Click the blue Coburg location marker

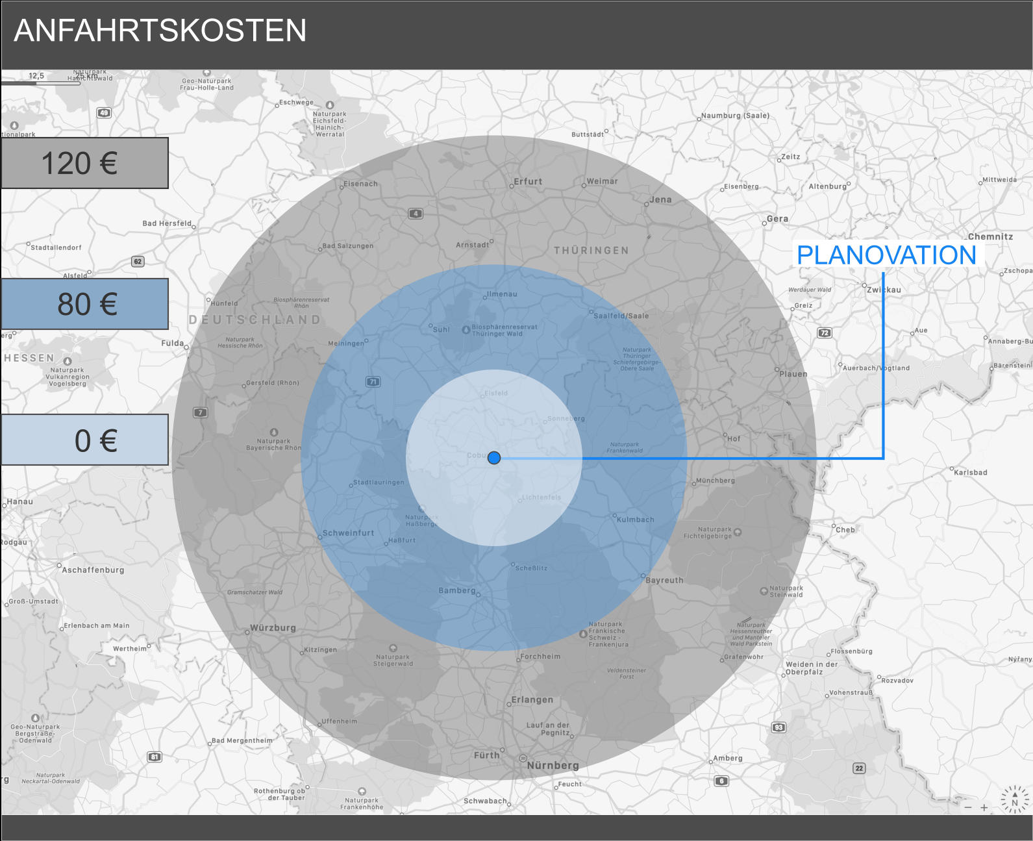tap(494, 458)
